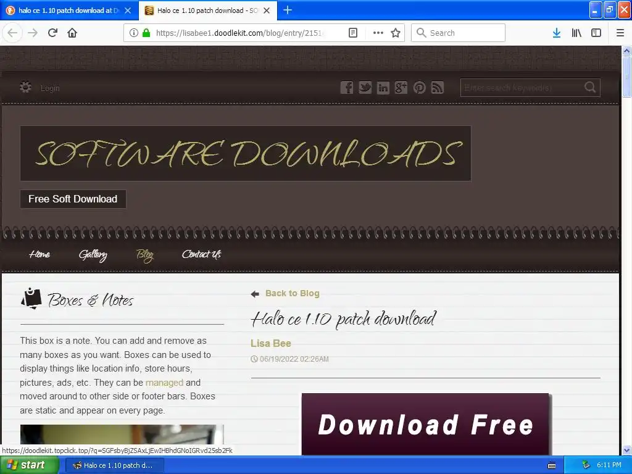Click the taskbar clock 6:11 PM
Viewport: 632px width, 474px height.
(x=609, y=465)
